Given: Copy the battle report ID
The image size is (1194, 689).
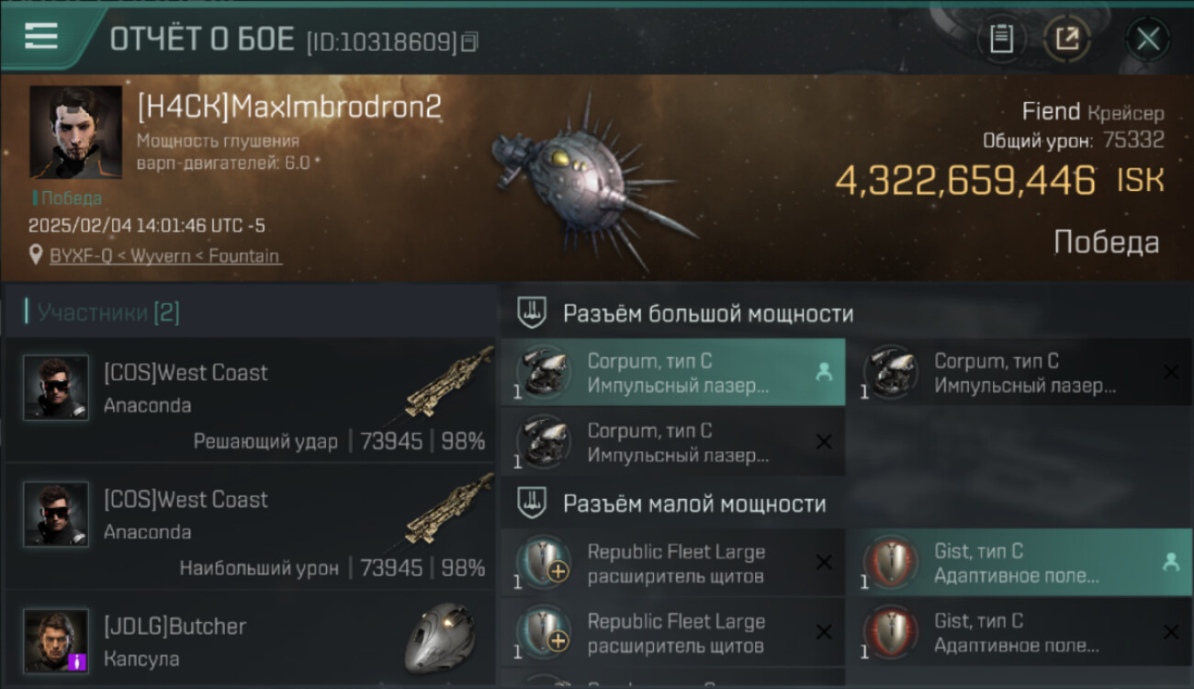Looking at the screenshot, I should tap(469, 41).
